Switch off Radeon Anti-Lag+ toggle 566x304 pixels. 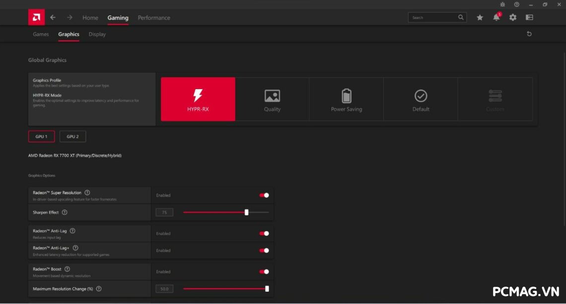(x=264, y=251)
